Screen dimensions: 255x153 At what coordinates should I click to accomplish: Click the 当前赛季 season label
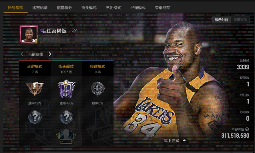coord(36,54)
